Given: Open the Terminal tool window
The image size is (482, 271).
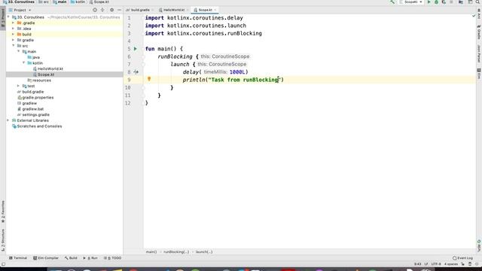Looking at the screenshot, I should pos(18,258).
